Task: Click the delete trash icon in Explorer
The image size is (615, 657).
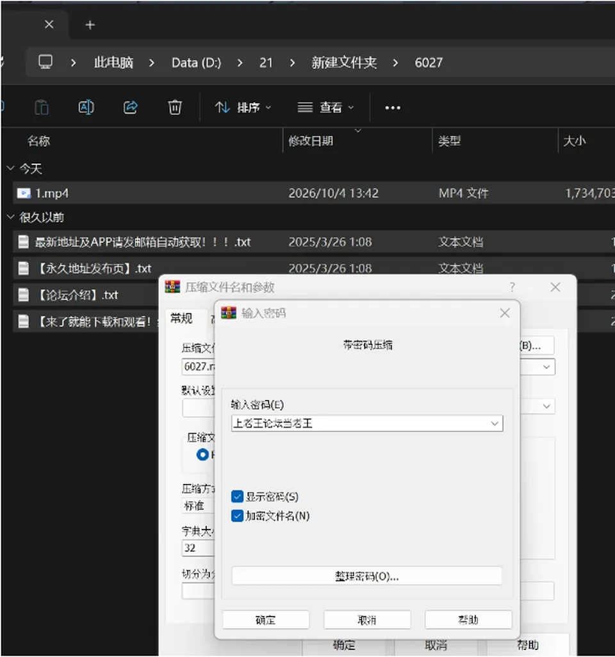Action: (175, 108)
